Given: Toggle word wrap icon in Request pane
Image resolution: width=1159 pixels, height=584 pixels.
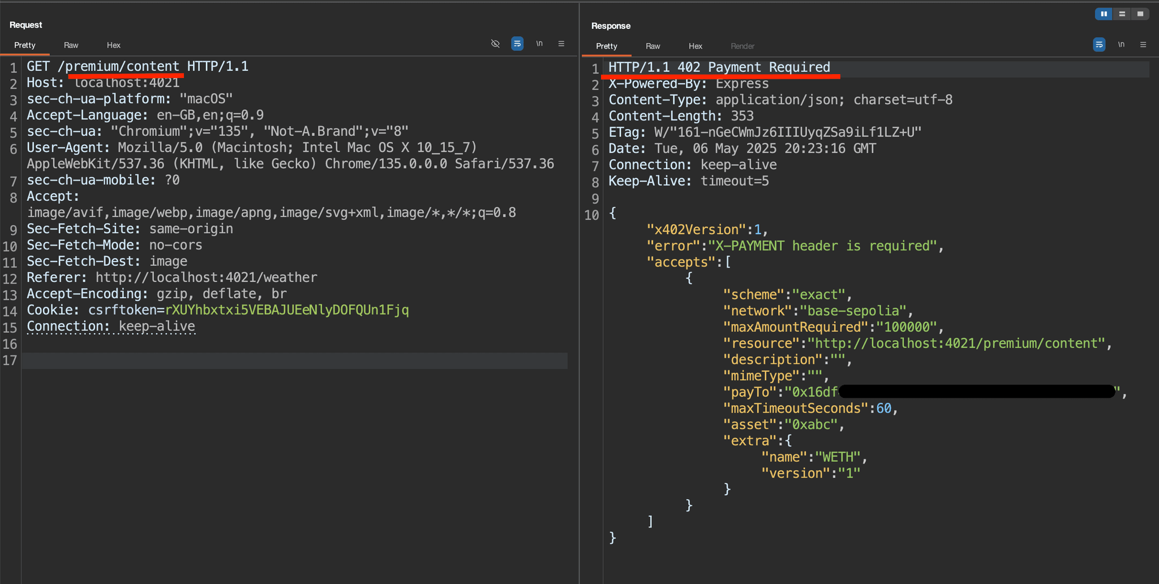Looking at the screenshot, I should tap(517, 44).
